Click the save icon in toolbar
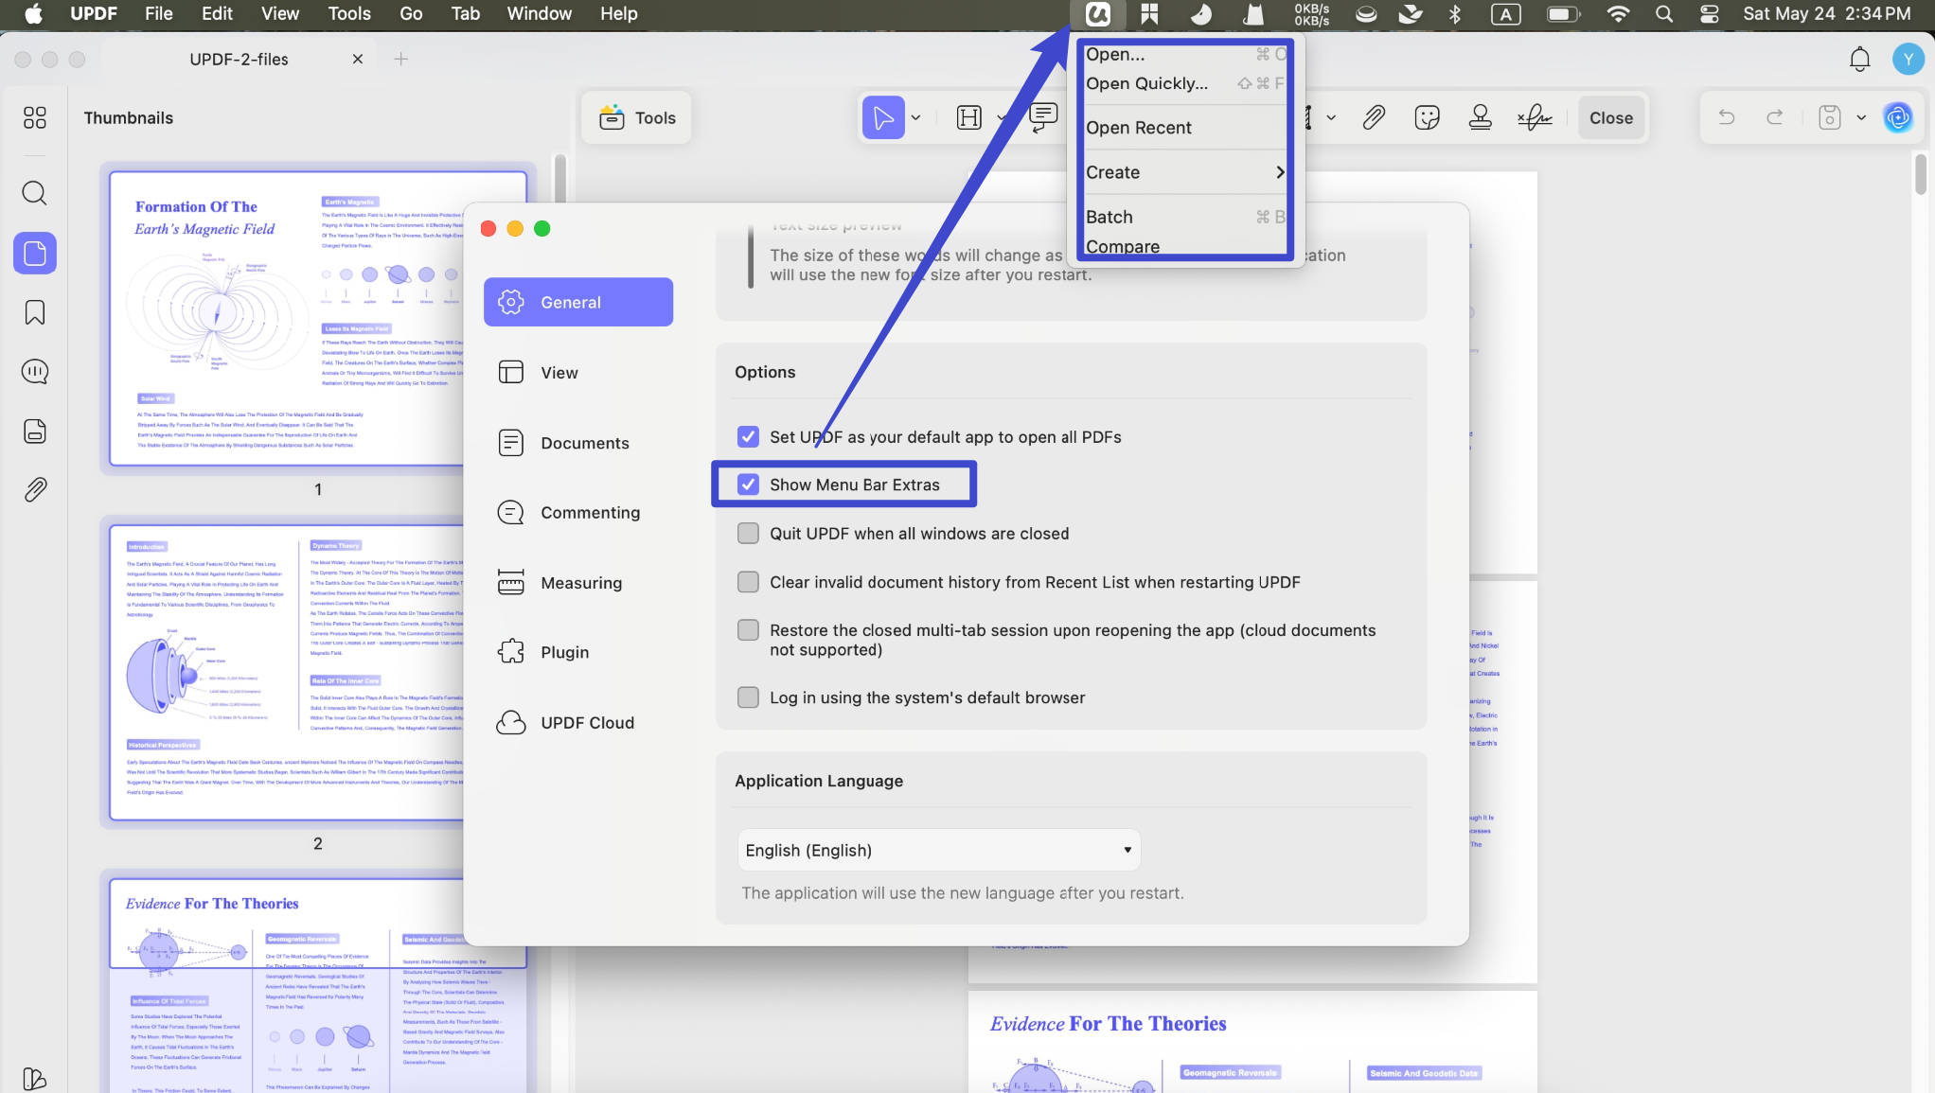 click(x=1830, y=117)
